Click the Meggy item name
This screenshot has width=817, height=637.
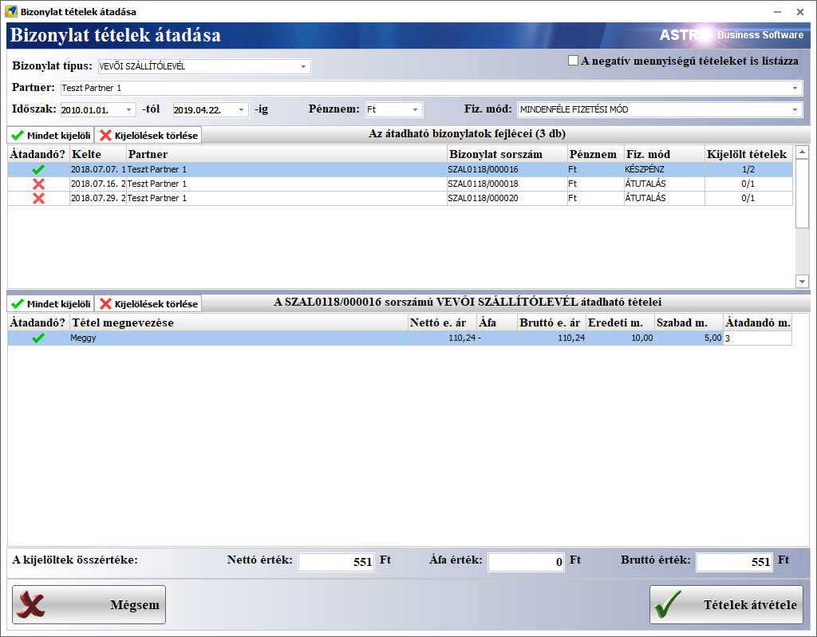pos(83,338)
